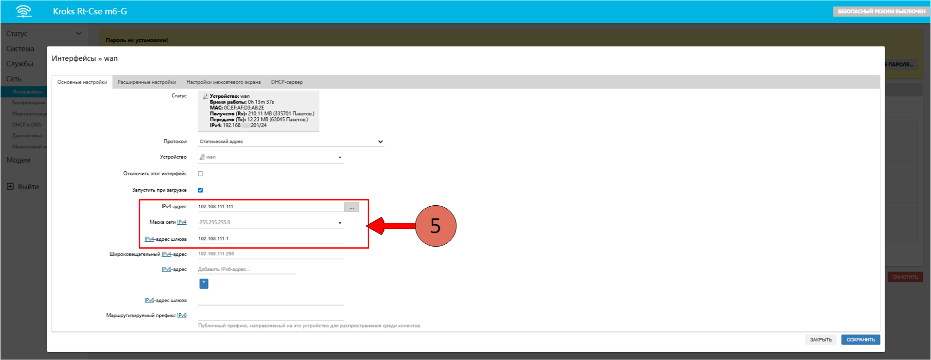Click the wan device icon in Устройство field
This screenshot has width=931, height=360.
point(202,157)
